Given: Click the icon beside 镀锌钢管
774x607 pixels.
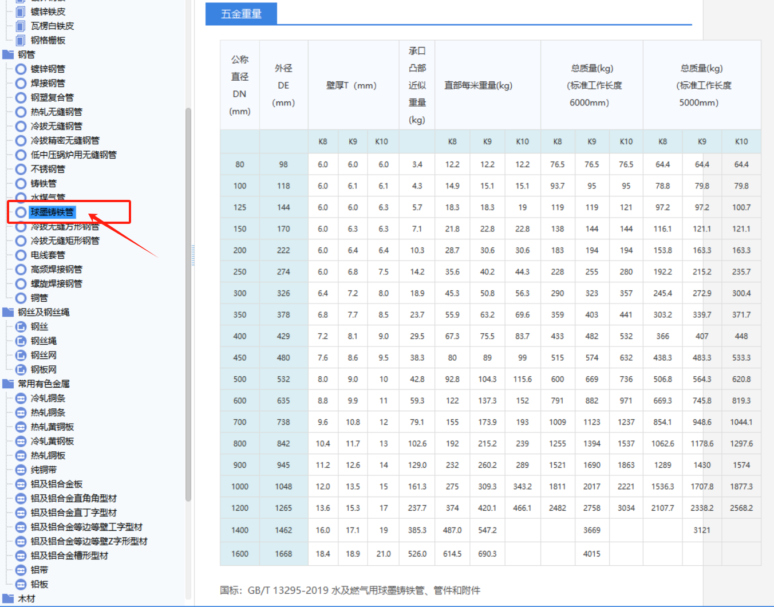Looking at the screenshot, I should click(x=21, y=69).
